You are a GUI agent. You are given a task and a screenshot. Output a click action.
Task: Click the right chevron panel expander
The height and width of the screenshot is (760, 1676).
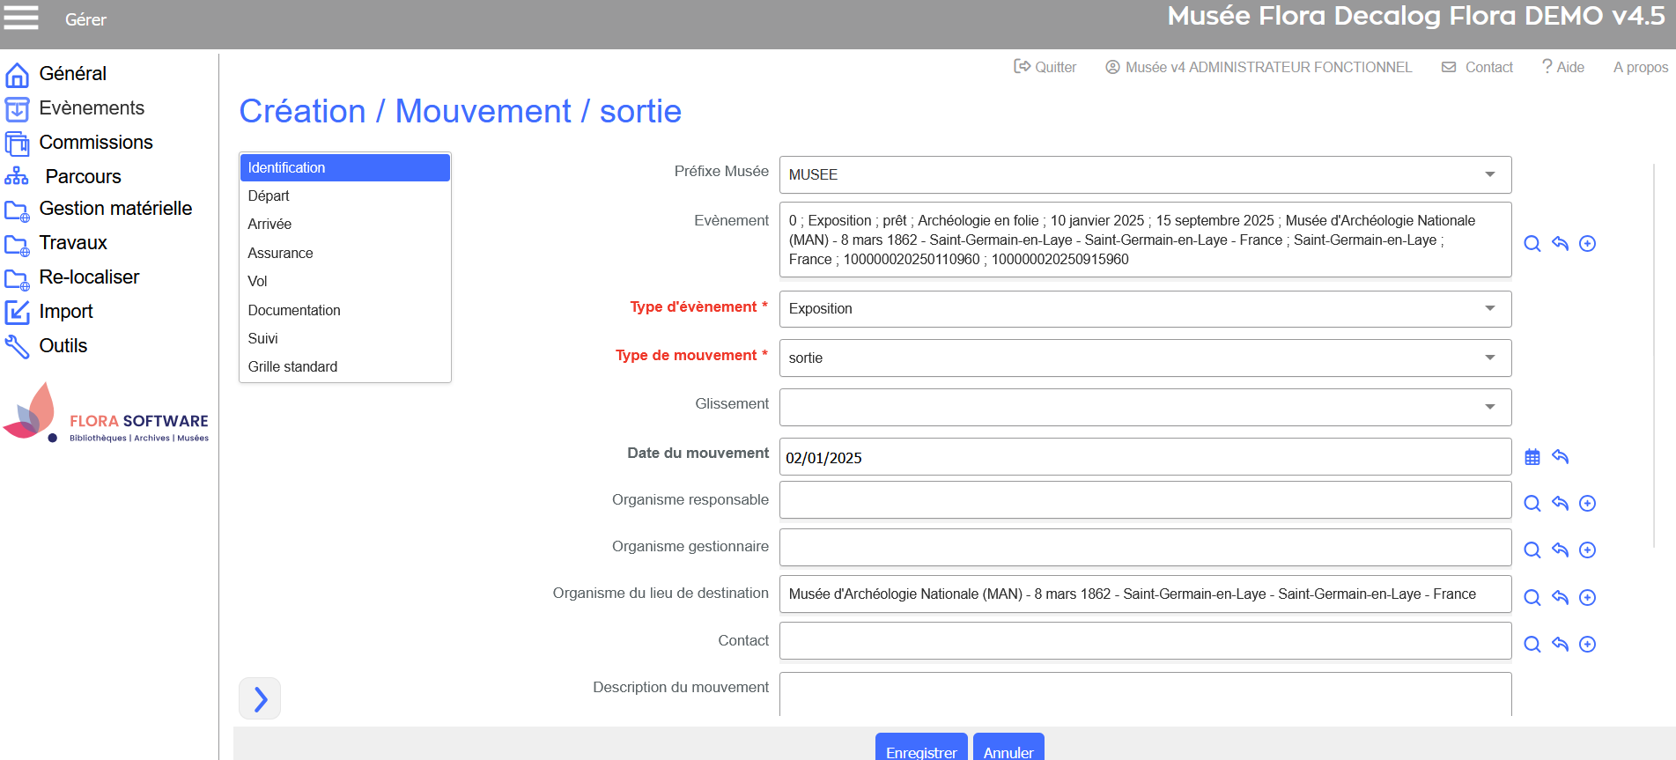[x=260, y=698]
